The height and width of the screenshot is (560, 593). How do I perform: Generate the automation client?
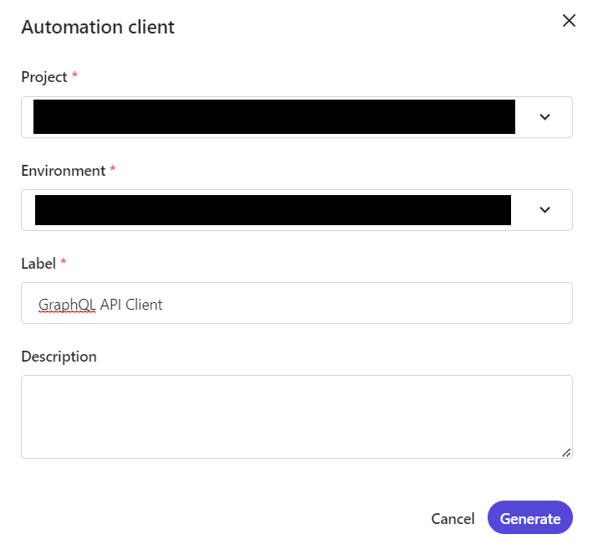pos(530,517)
